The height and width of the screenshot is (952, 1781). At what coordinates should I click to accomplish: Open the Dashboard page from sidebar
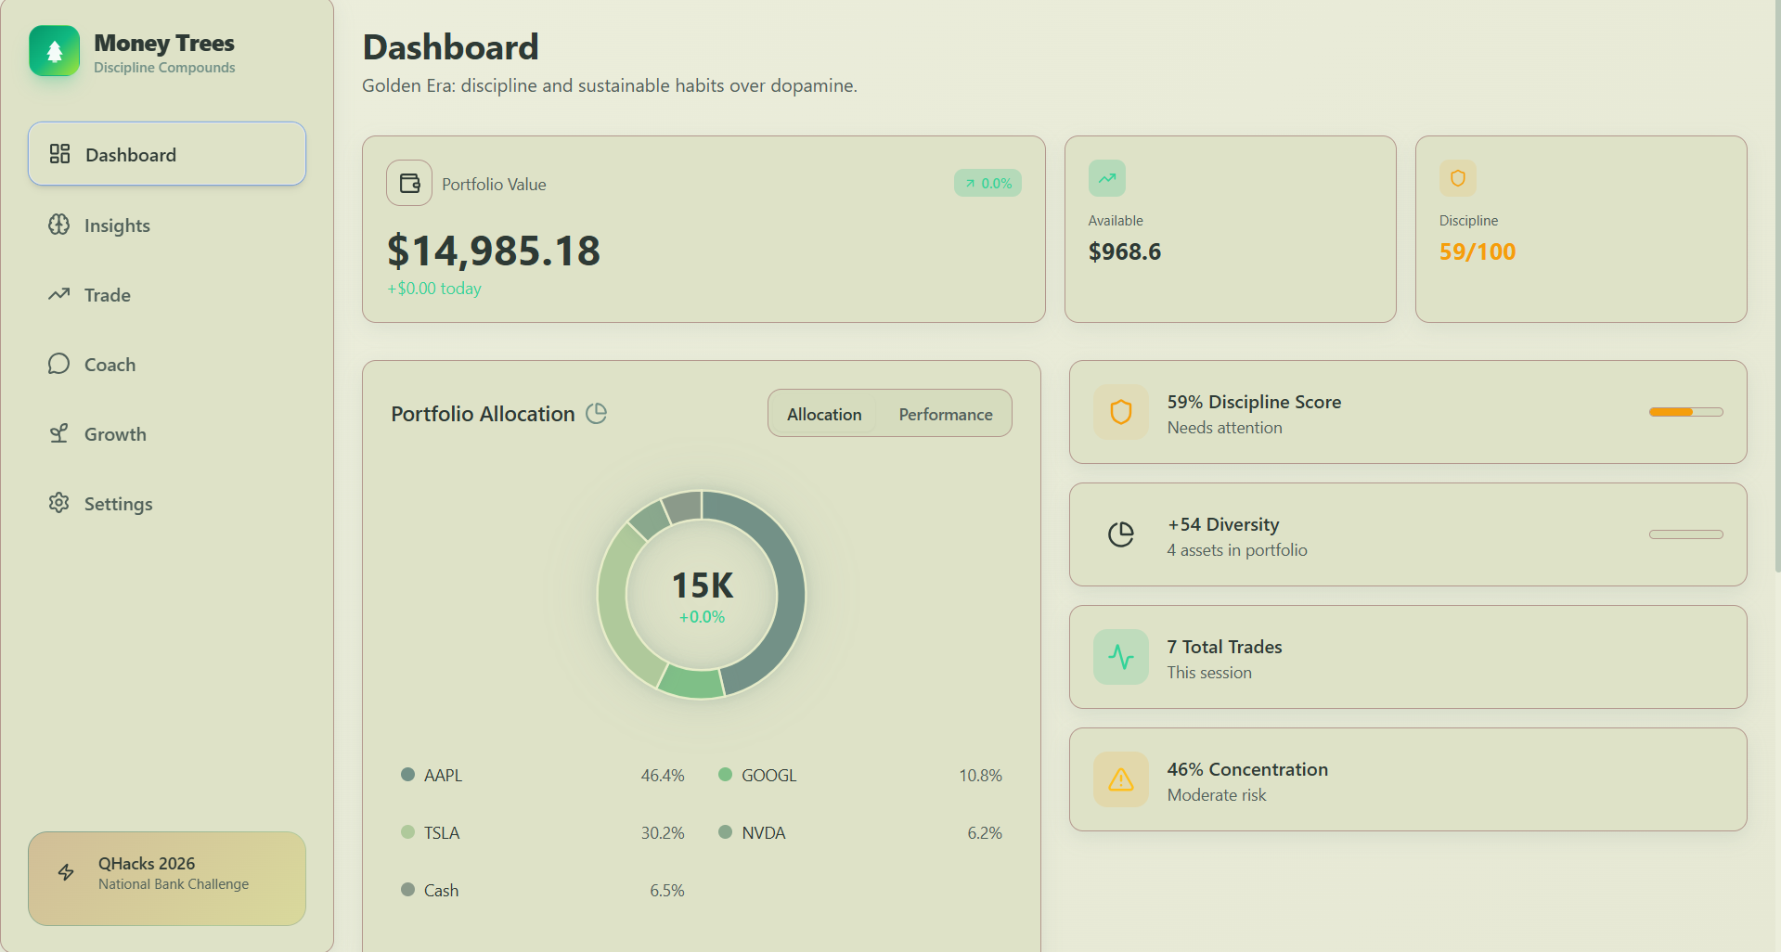click(x=167, y=154)
